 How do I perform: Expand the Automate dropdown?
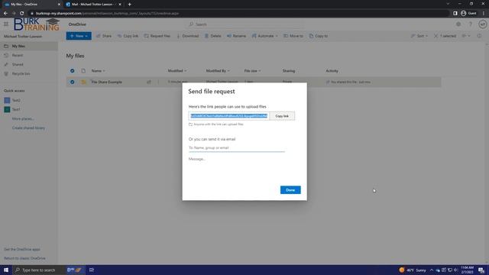[265, 36]
